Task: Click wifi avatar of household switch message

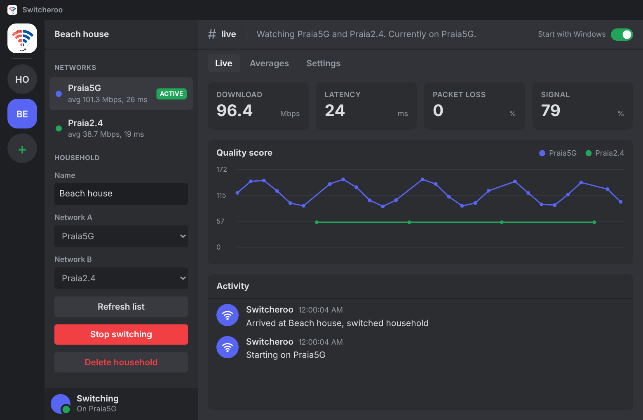Action: (x=228, y=315)
